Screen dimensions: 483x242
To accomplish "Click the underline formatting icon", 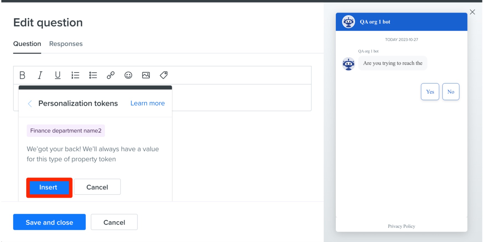I will pyautogui.click(x=58, y=75).
